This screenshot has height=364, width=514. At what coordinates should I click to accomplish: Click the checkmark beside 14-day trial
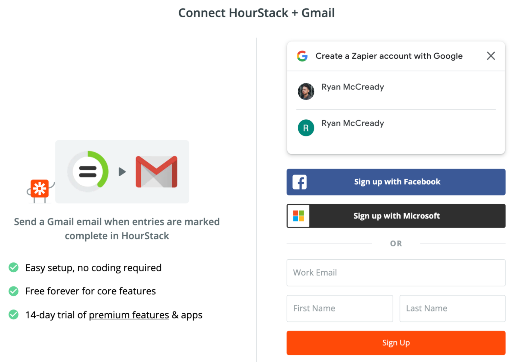point(13,315)
